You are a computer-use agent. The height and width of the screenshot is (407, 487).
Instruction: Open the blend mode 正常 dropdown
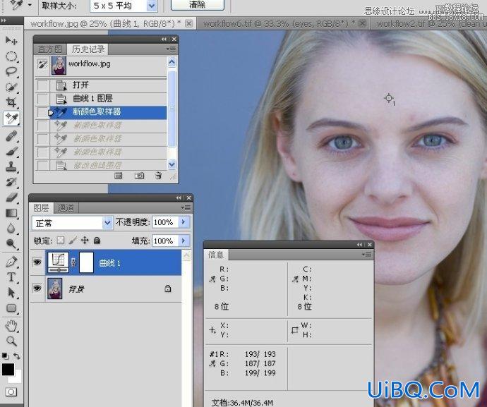(x=107, y=223)
